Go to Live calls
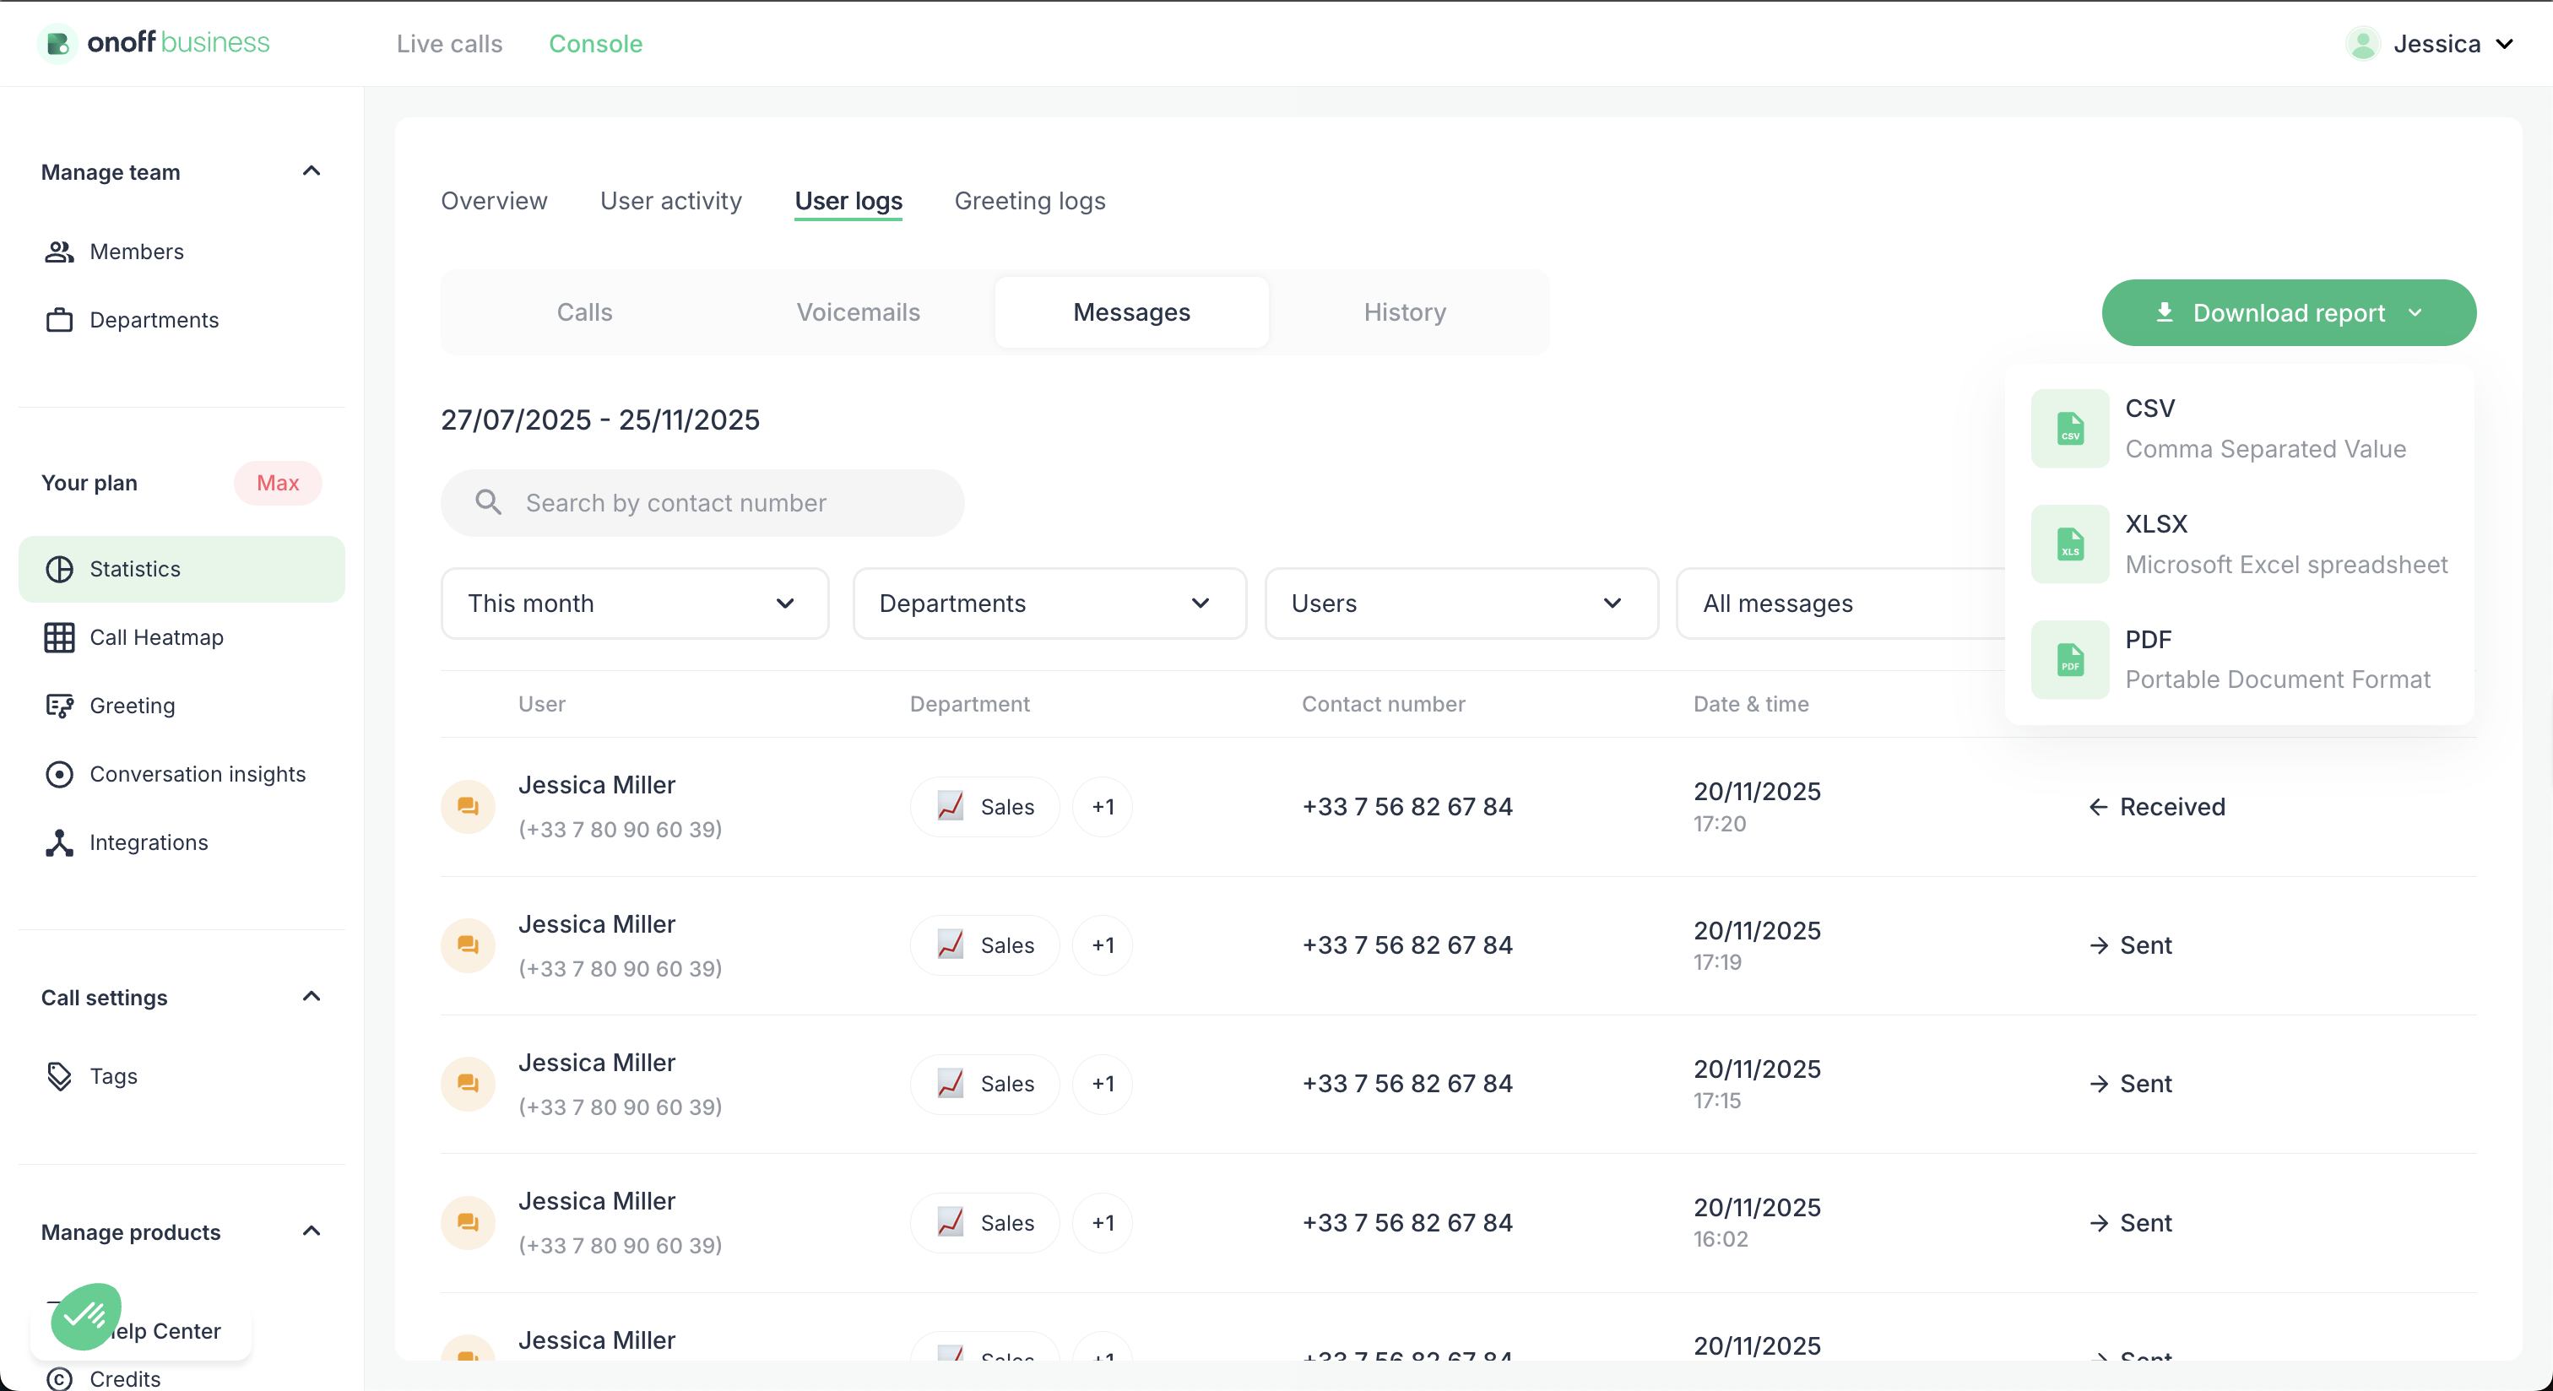The image size is (2553, 1391). tap(449, 44)
